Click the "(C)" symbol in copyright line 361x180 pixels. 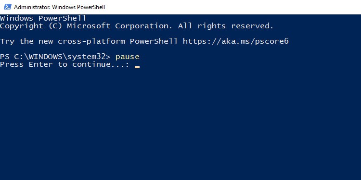(55, 26)
